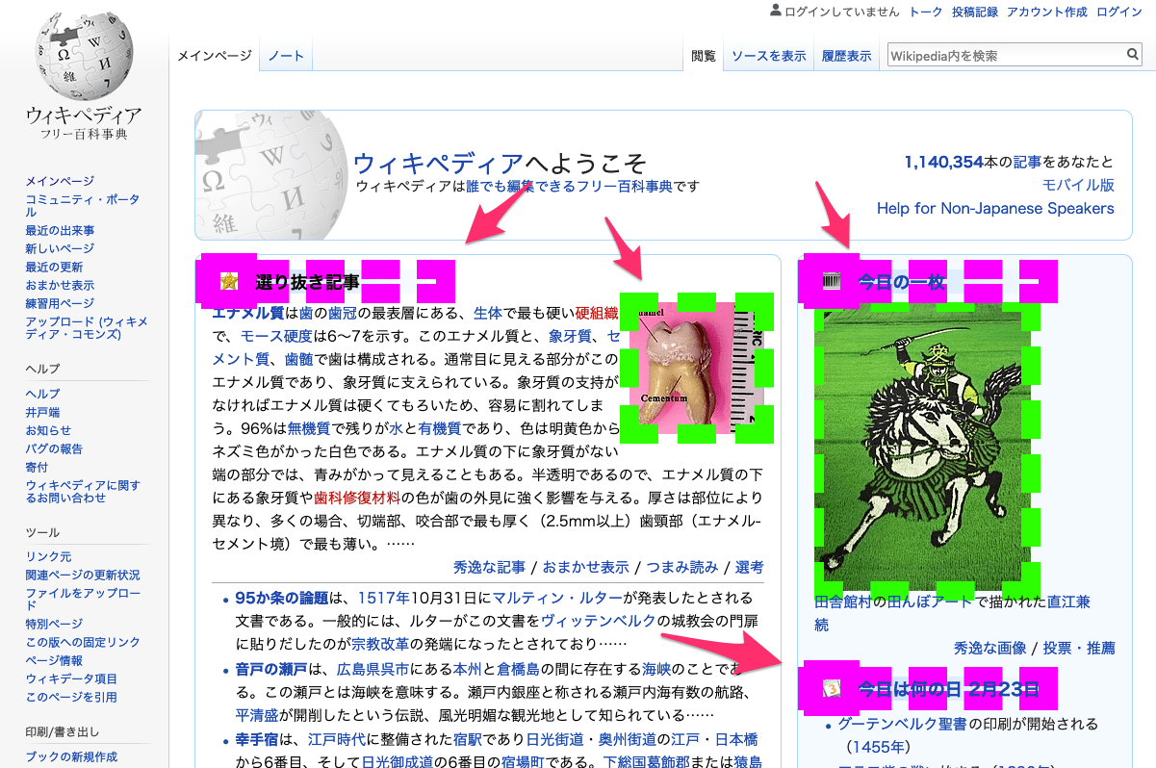Click バグの報告 in the sidebar

(x=54, y=448)
